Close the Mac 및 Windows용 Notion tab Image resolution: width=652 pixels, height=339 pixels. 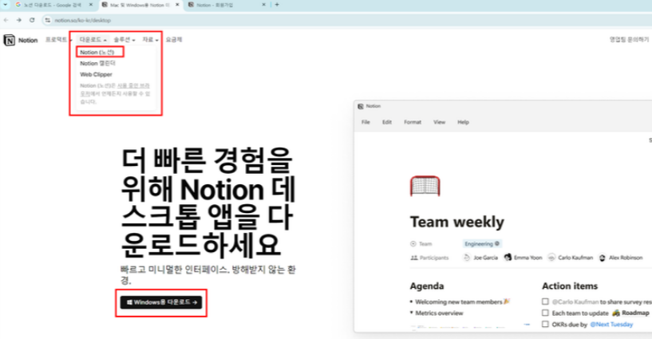(x=177, y=5)
